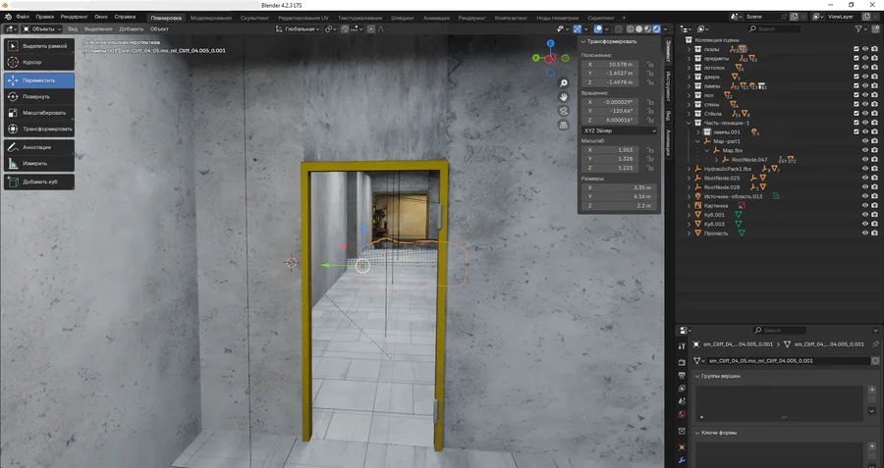Image resolution: width=884 pixels, height=468 pixels.
Task: Click the blue Z axis gizmo bubble
Action: (x=551, y=43)
